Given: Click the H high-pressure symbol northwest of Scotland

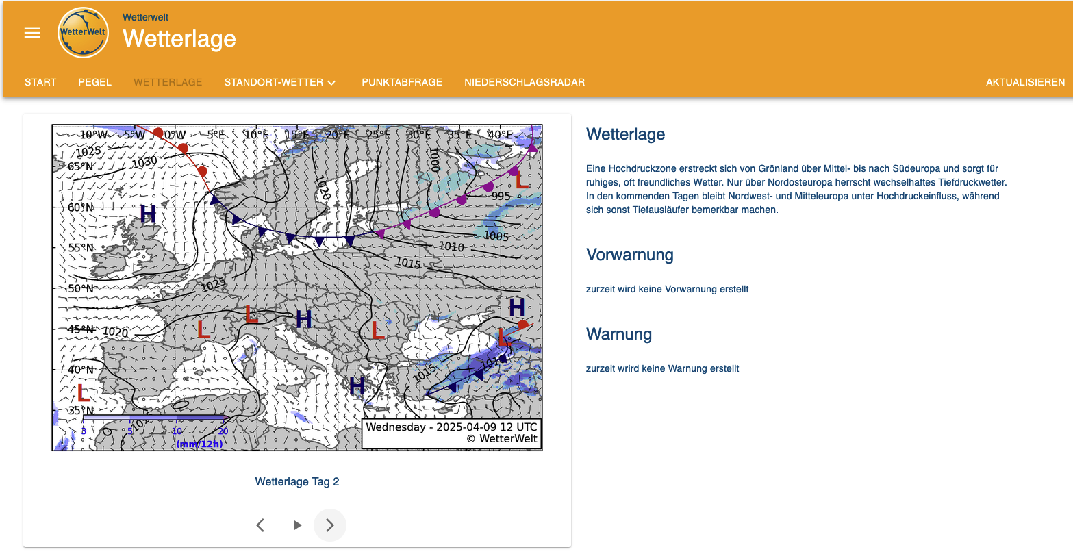Looking at the screenshot, I should click(148, 214).
